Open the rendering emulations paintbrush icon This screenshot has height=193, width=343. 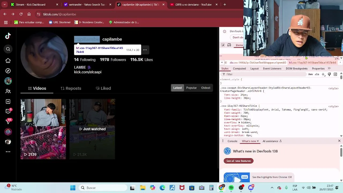pyautogui.click(x=329, y=74)
